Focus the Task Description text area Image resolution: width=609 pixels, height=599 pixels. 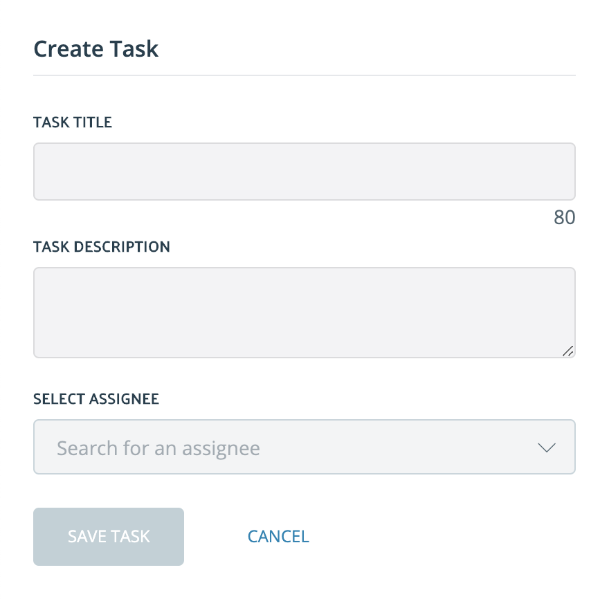click(304, 313)
